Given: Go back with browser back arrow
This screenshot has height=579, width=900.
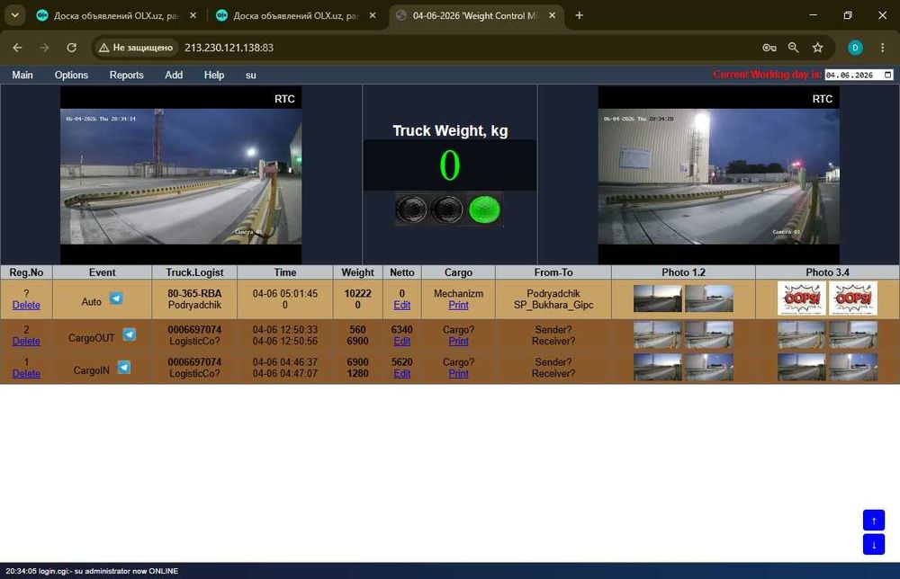Looking at the screenshot, I should pos(17,48).
